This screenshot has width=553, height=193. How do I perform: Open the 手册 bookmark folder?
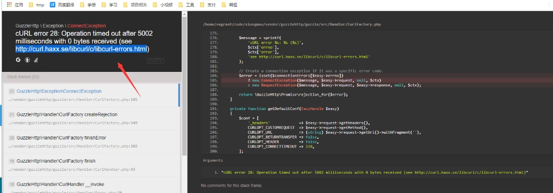88,5
